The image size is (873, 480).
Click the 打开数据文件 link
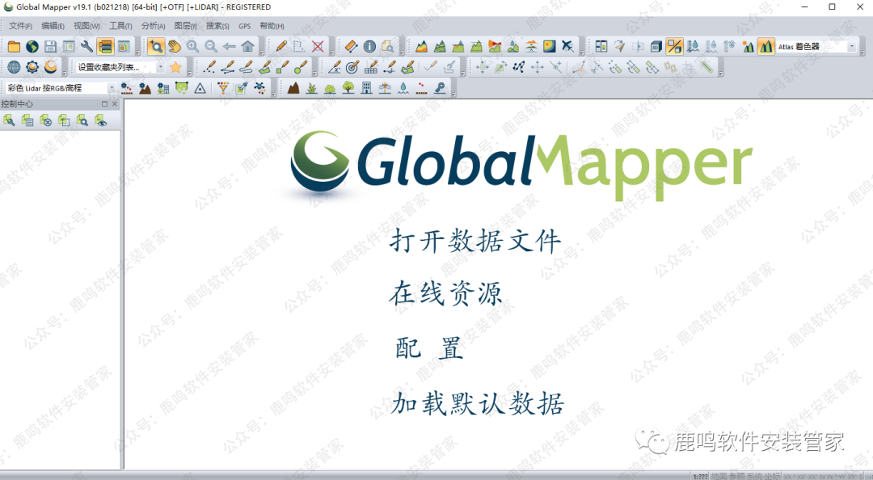(475, 241)
